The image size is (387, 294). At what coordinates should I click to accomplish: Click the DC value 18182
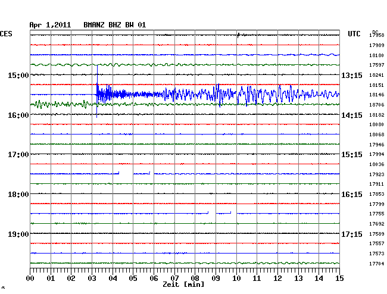click(377, 115)
